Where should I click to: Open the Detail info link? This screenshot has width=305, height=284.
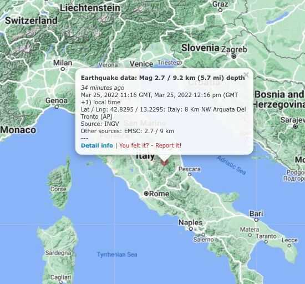coord(97,145)
